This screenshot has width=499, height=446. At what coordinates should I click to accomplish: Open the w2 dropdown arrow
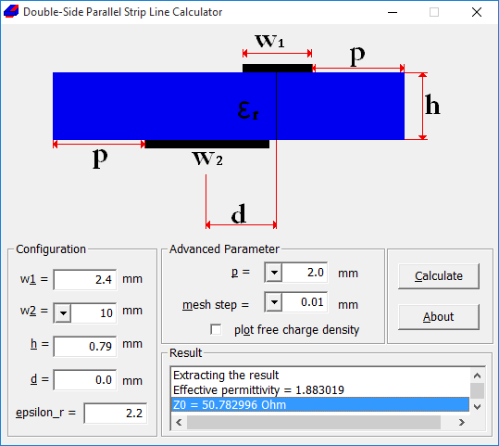tap(63, 313)
